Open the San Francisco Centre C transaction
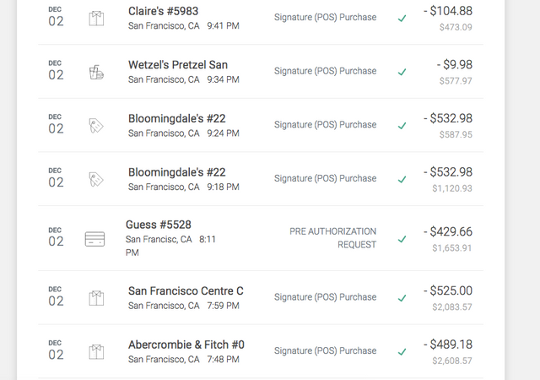 (261, 297)
